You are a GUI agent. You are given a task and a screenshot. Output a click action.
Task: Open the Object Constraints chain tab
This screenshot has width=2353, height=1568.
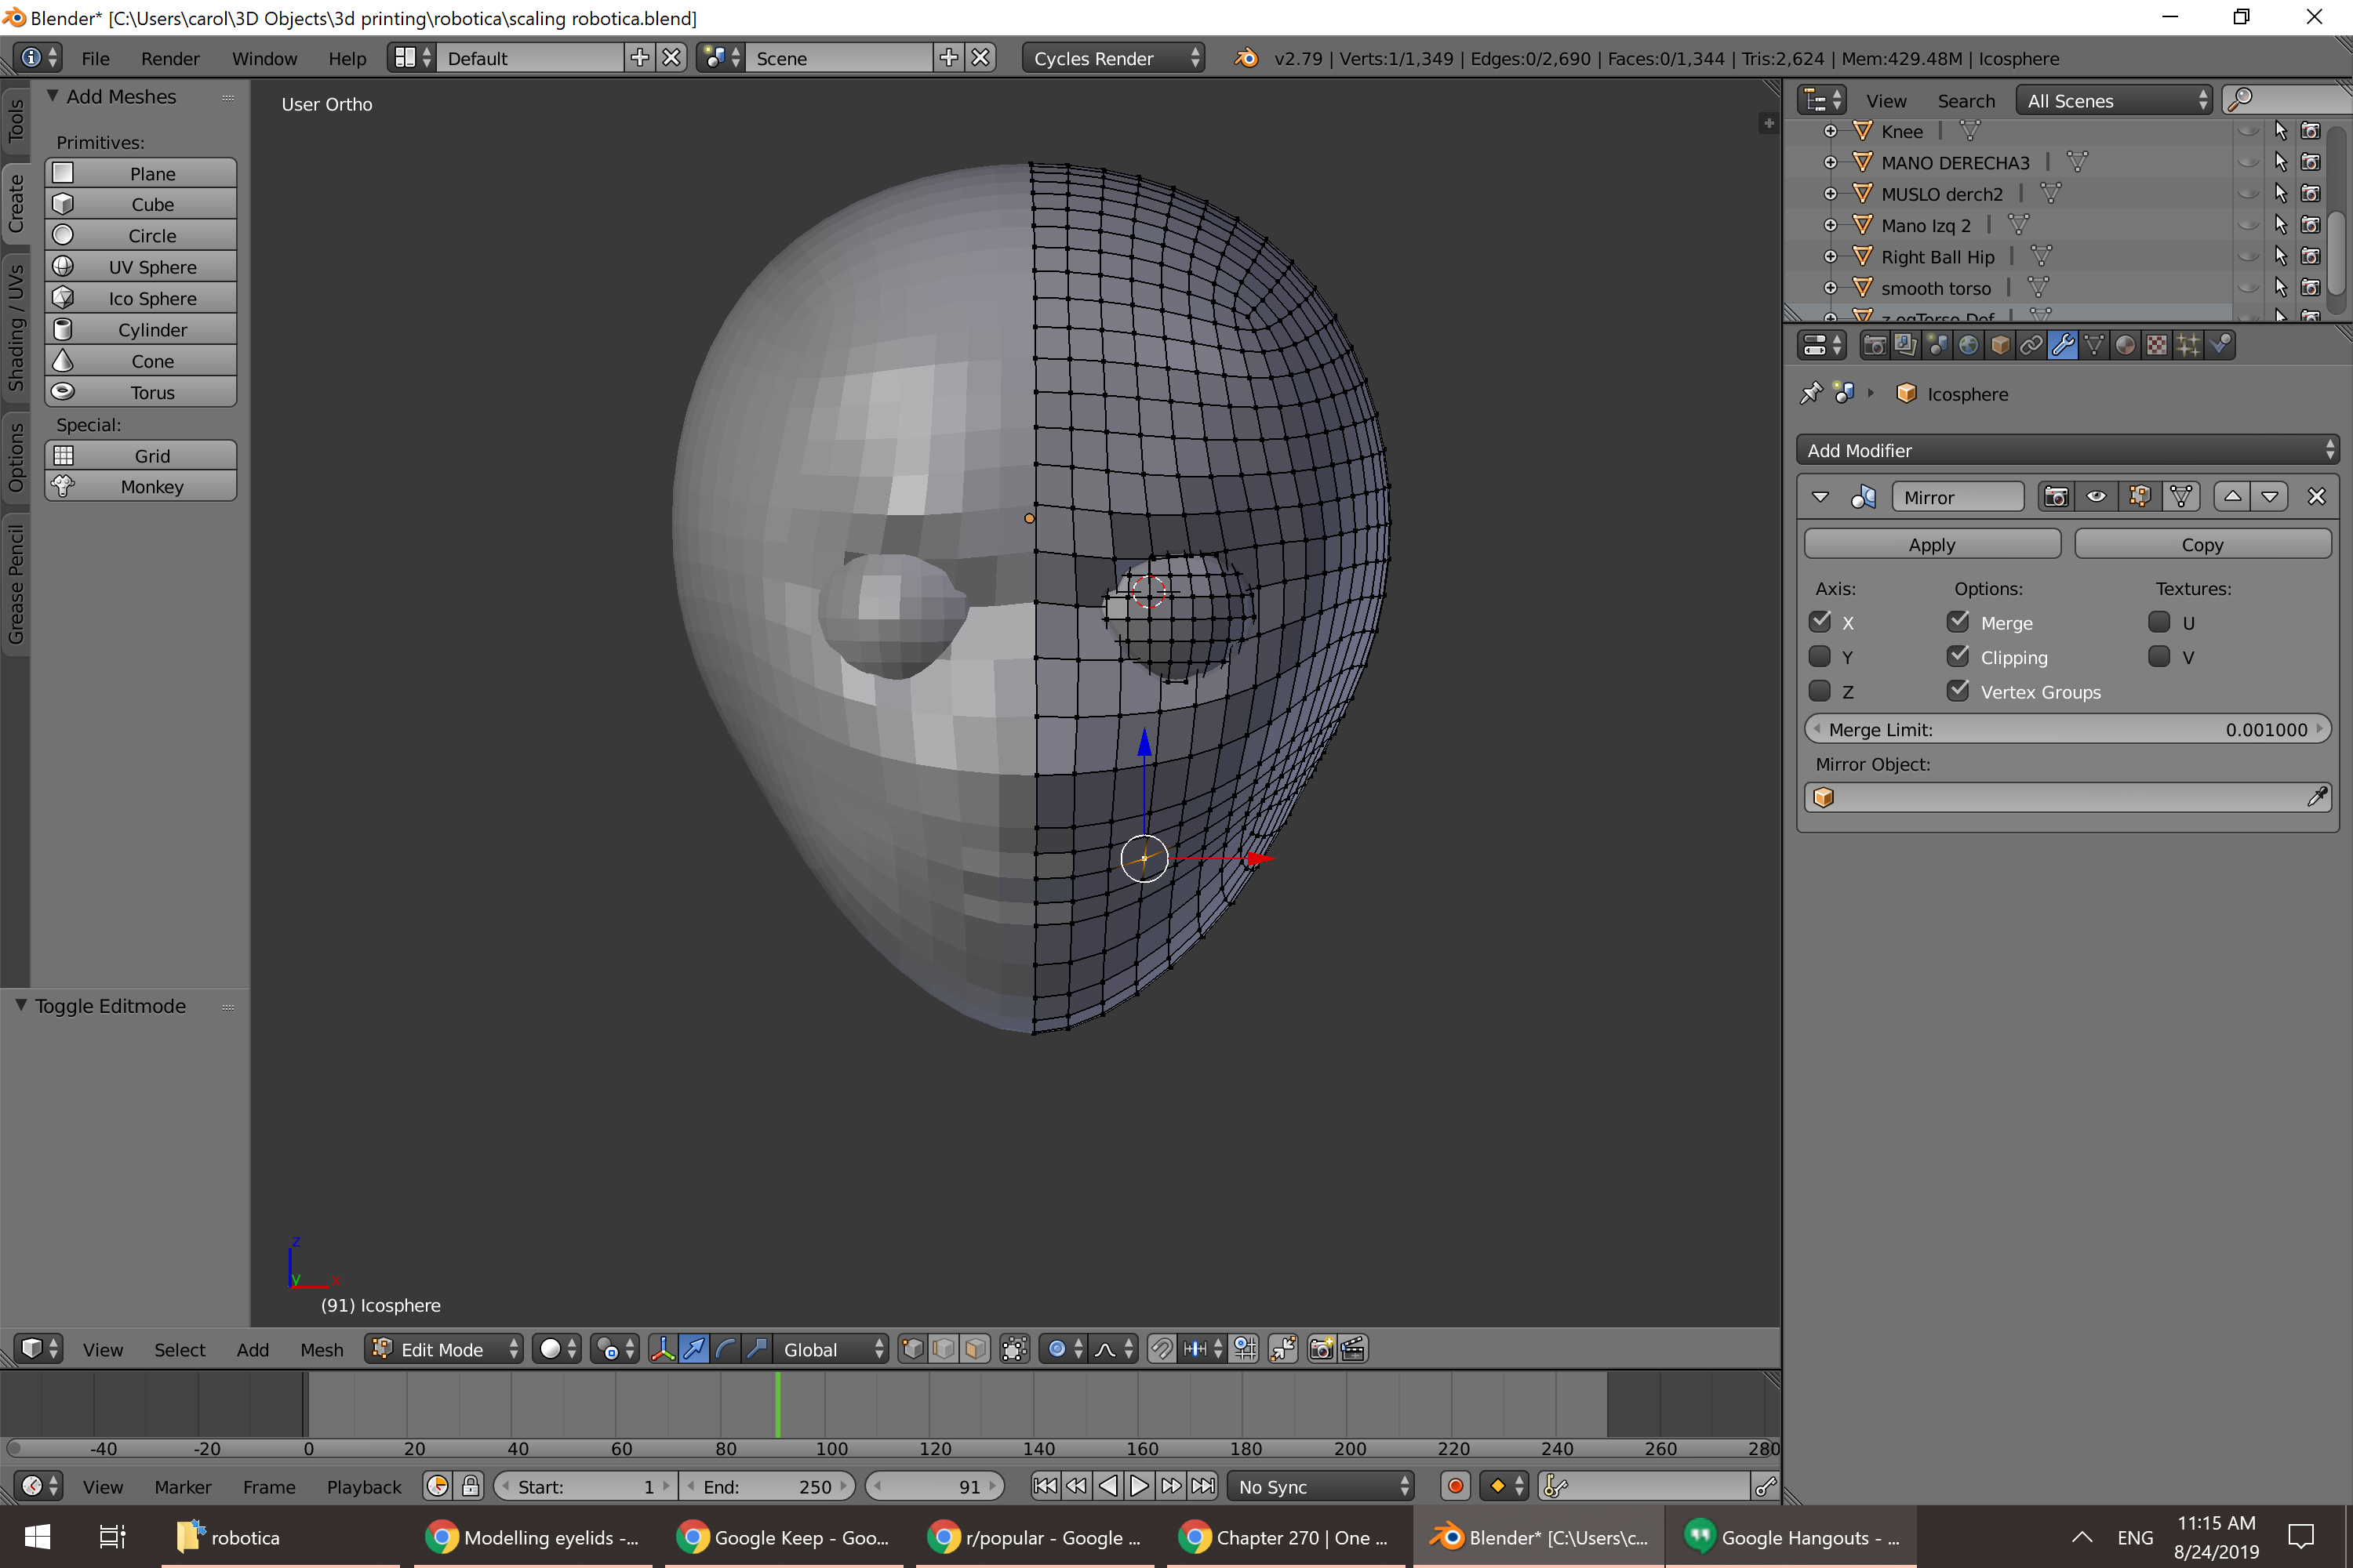pos(2031,345)
